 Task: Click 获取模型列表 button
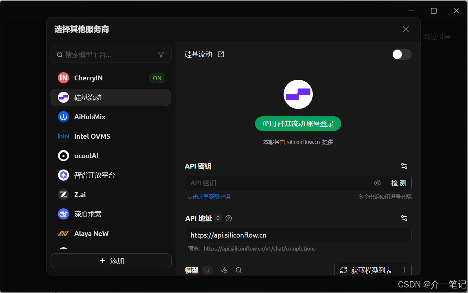click(366, 270)
